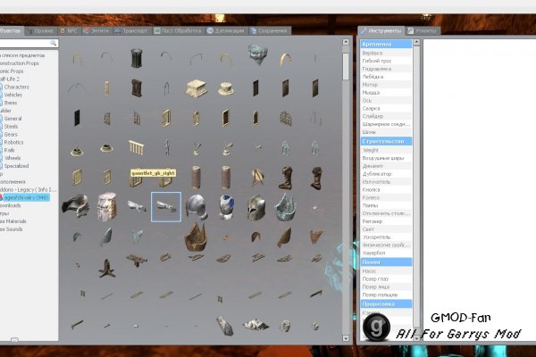Open the Vehicles spawn list
This screenshot has width=536, height=357.
(13, 95)
